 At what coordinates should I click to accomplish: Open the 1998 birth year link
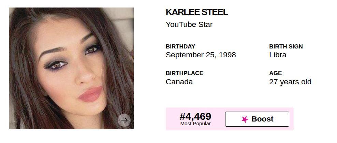pos(227,55)
